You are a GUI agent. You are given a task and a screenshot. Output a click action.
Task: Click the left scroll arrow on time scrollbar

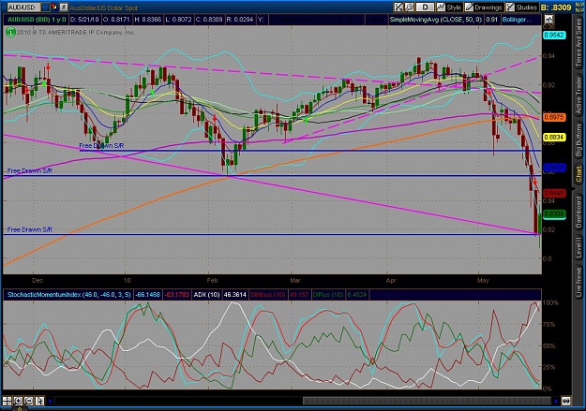pos(50,402)
